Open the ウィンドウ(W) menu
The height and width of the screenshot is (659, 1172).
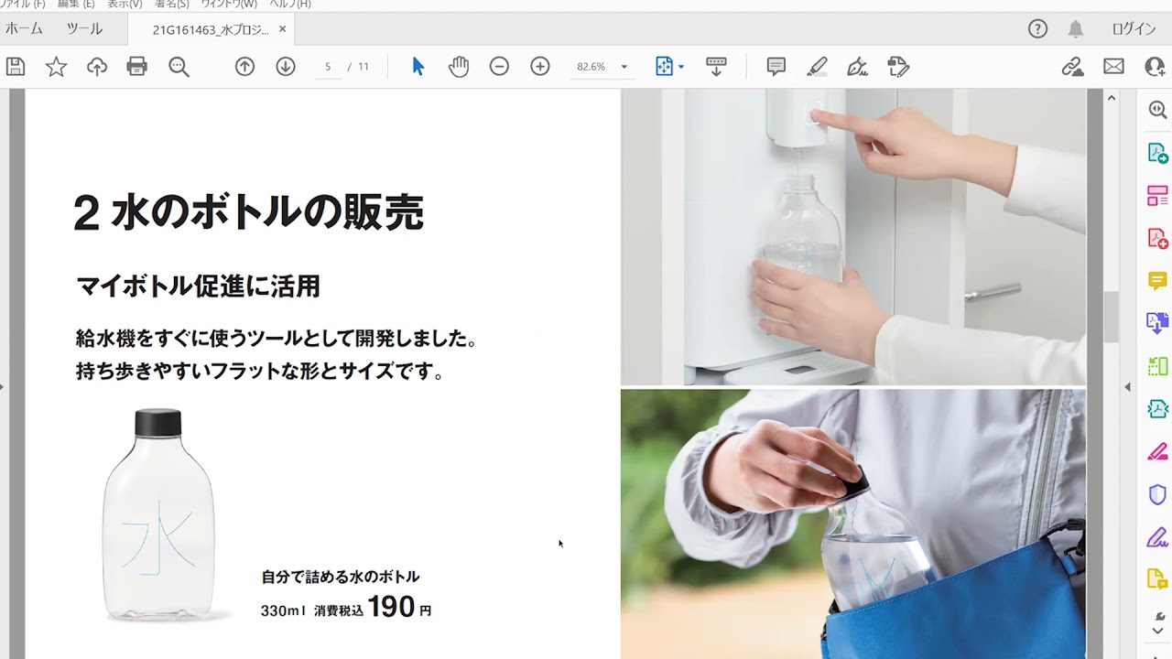(229, 5)
